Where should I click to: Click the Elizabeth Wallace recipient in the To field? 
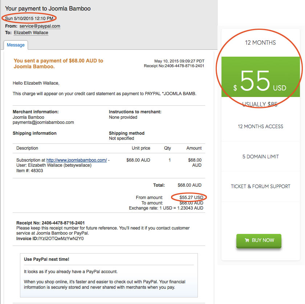(31, 33)
